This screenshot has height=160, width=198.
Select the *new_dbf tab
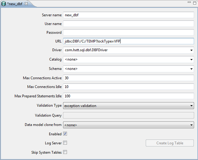tap(15, 4)
